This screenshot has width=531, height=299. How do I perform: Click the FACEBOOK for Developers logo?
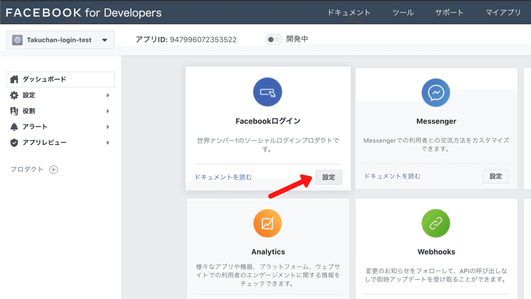[x=83, y=12]
